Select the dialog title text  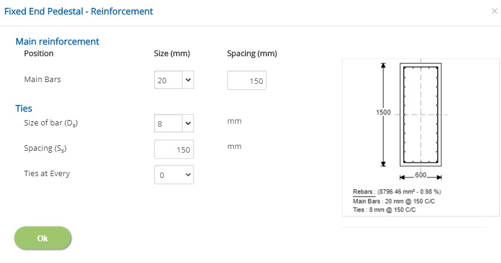pos(79,11)
